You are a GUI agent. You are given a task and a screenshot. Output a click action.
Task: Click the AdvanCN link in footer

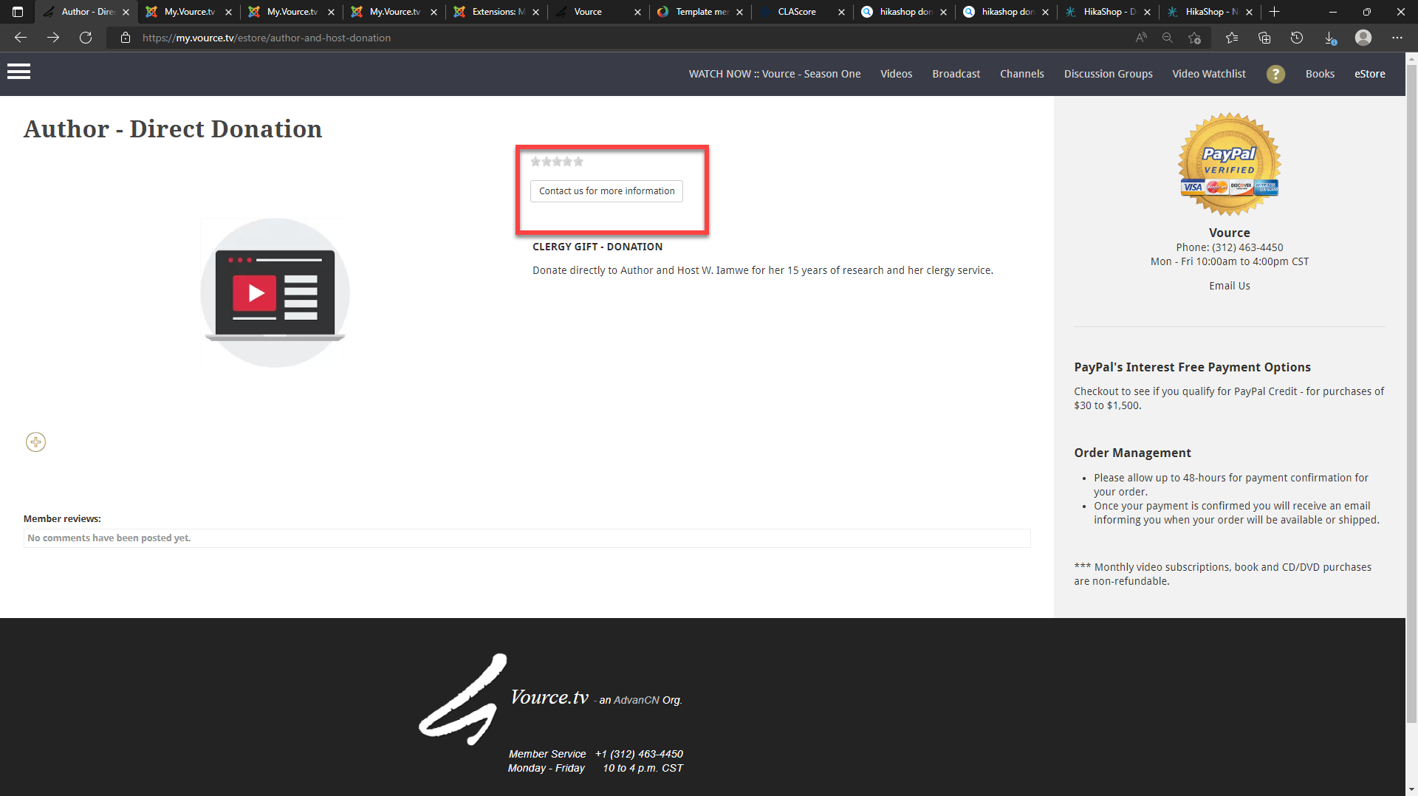636,700
